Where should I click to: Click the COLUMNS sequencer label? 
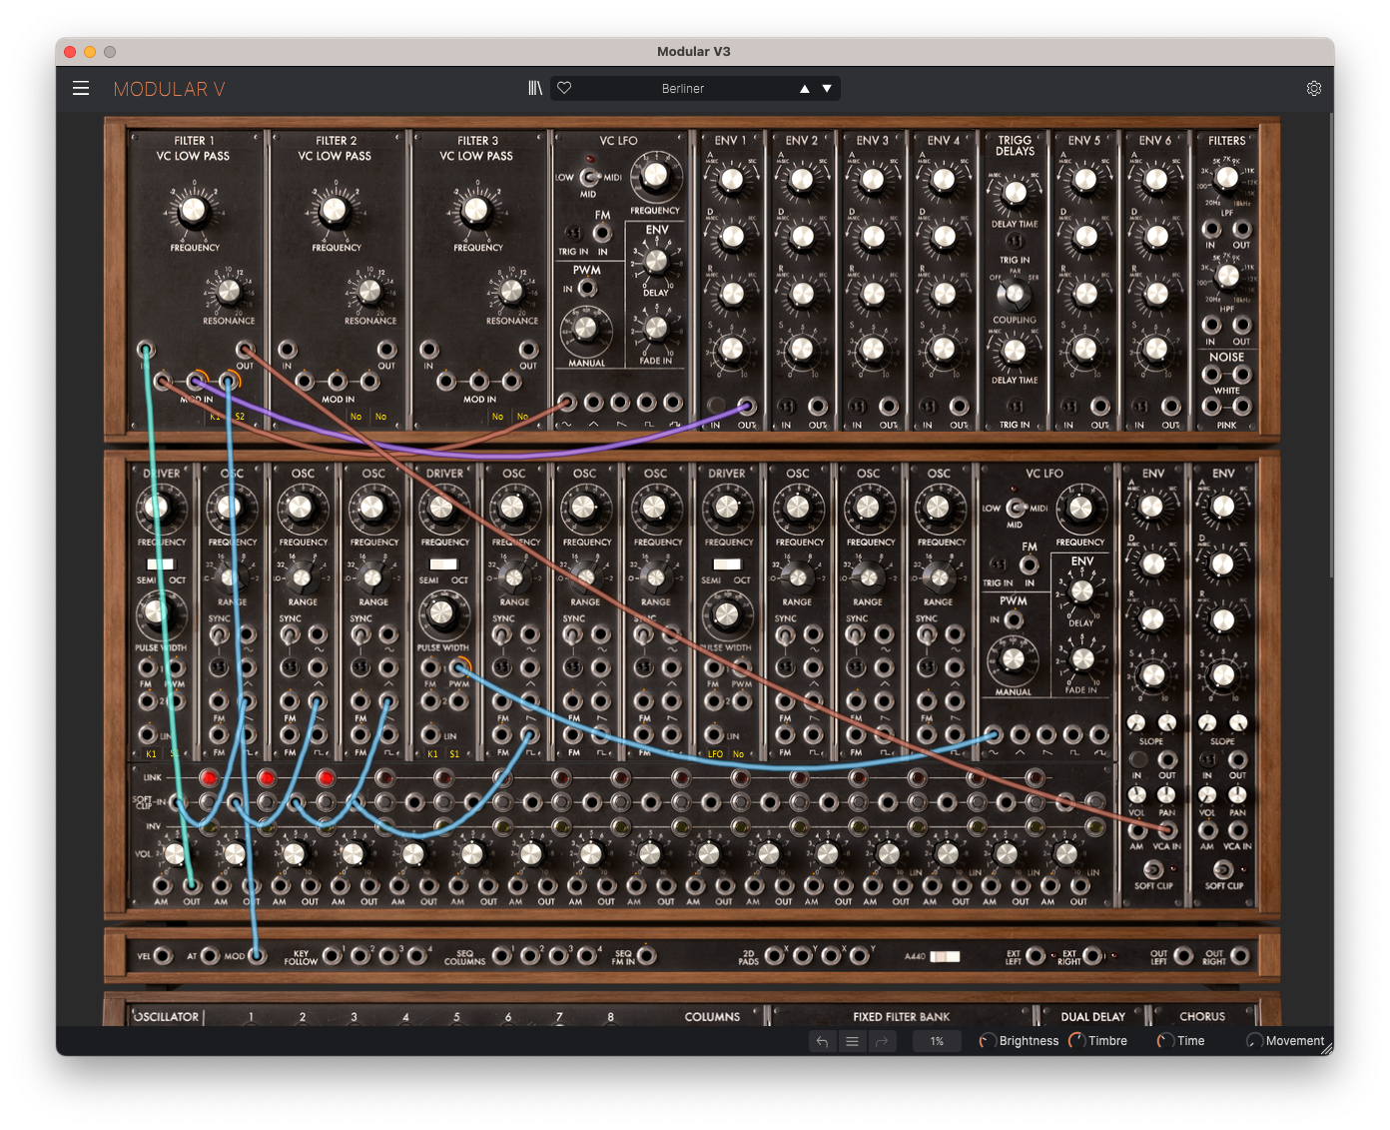point(712,1017)
